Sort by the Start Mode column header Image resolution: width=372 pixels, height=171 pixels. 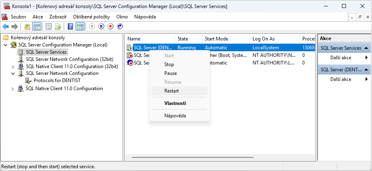(226, 39)
